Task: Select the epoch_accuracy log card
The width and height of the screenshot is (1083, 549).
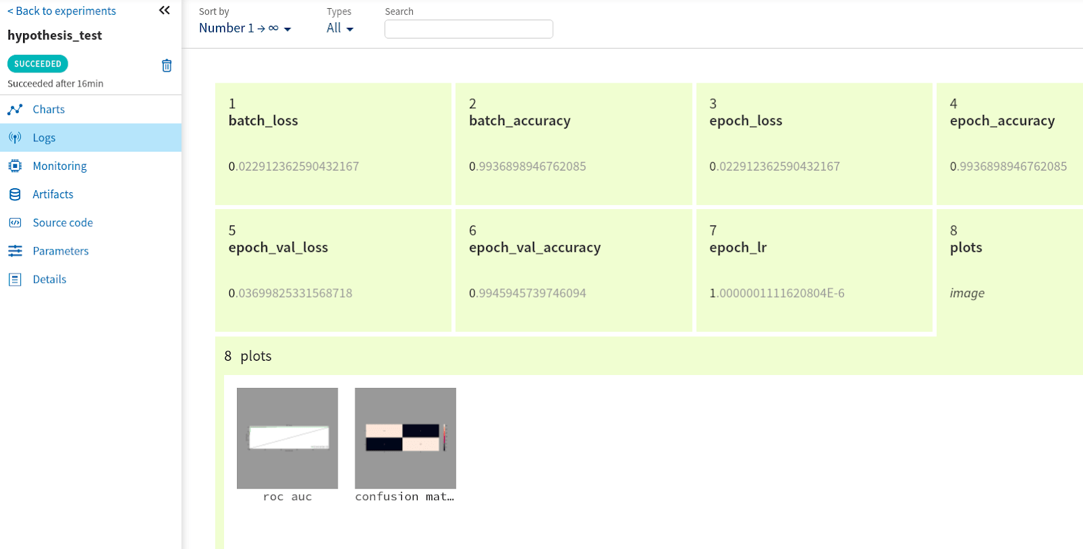Action: tap(1010, 144)
